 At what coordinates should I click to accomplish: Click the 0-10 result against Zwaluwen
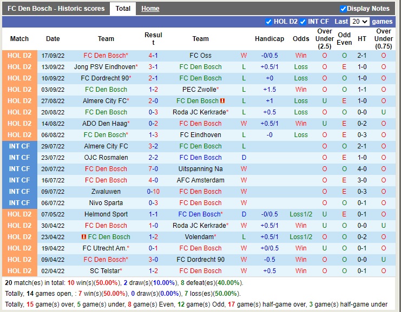(153, 192)
